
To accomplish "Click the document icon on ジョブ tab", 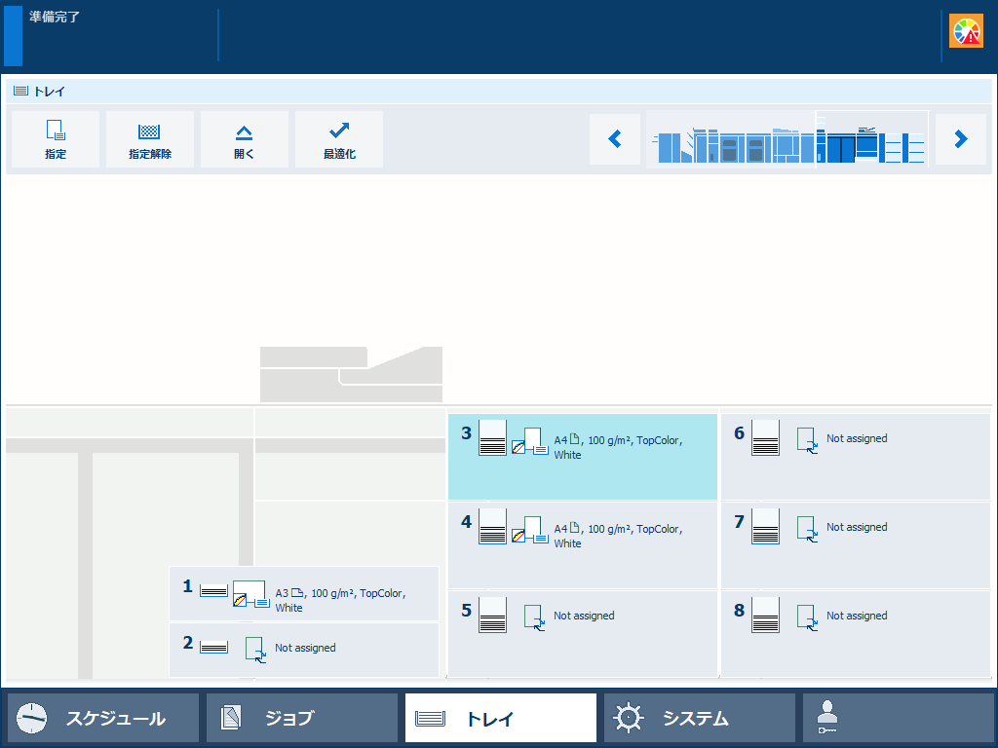I will pos(230,718).
